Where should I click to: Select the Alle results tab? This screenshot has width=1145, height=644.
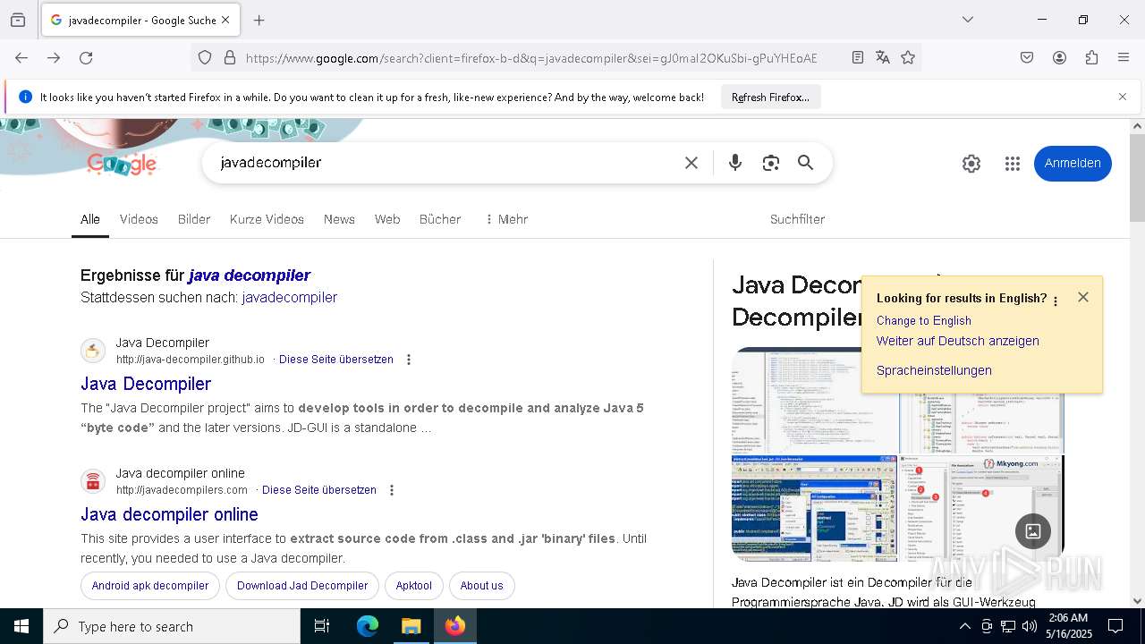click(90, 219)
